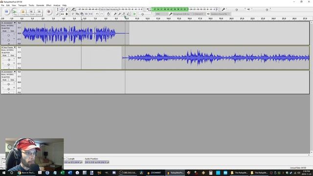Select the Envelope tool
The image size is (313, 176).
62,9
